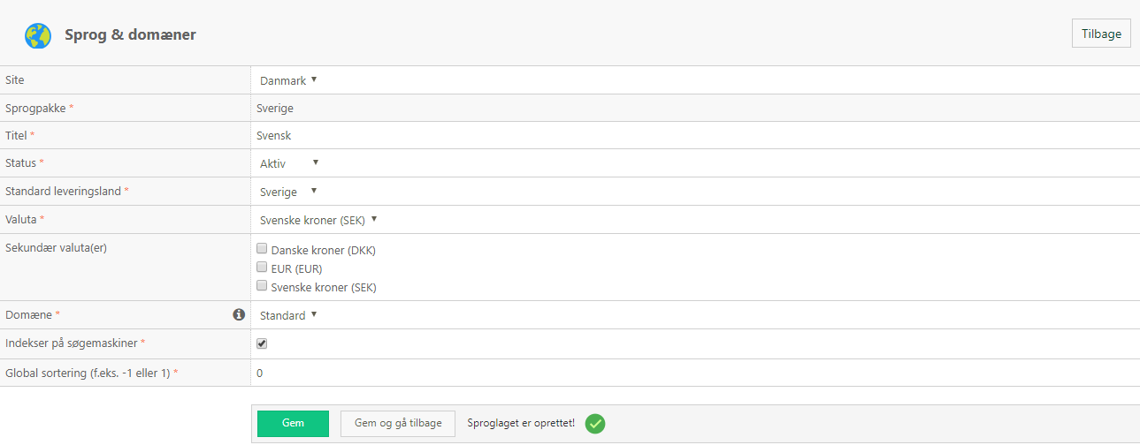Click the Sproglaget er oprettet! message
Image resolution: width=1140 pixels, height=445 pixels.
(x=521, y=423)
